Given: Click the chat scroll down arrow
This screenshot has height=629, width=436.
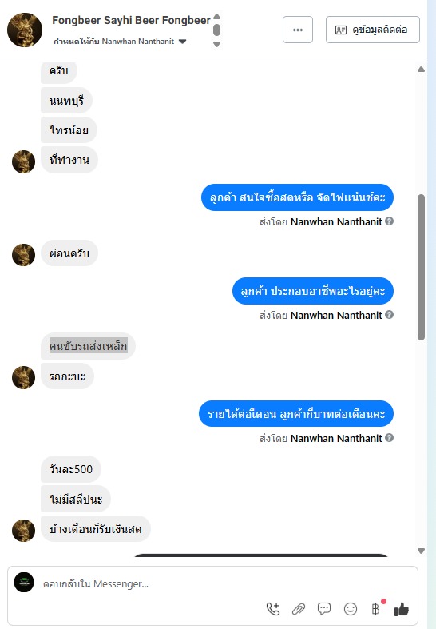Looking at the screenshot, I should point(421,551).
